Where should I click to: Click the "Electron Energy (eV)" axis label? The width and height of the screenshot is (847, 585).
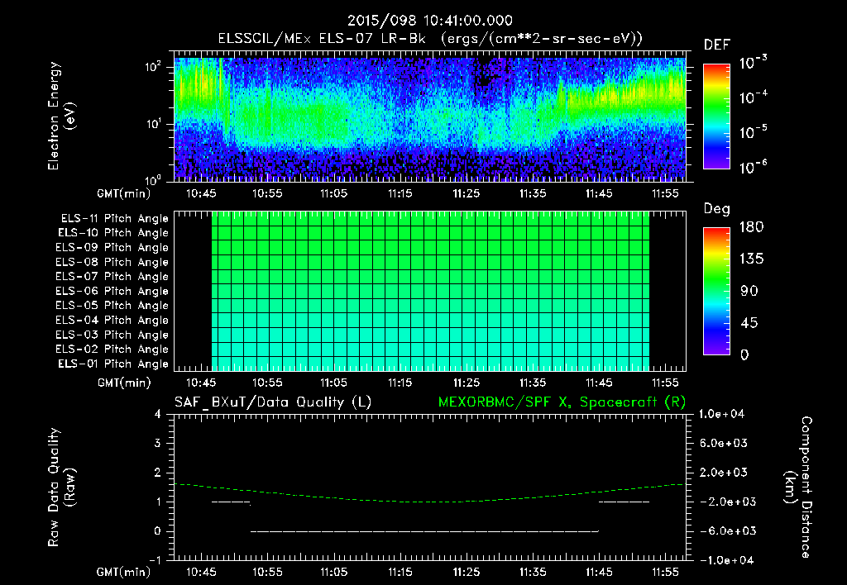pos(61,116)
